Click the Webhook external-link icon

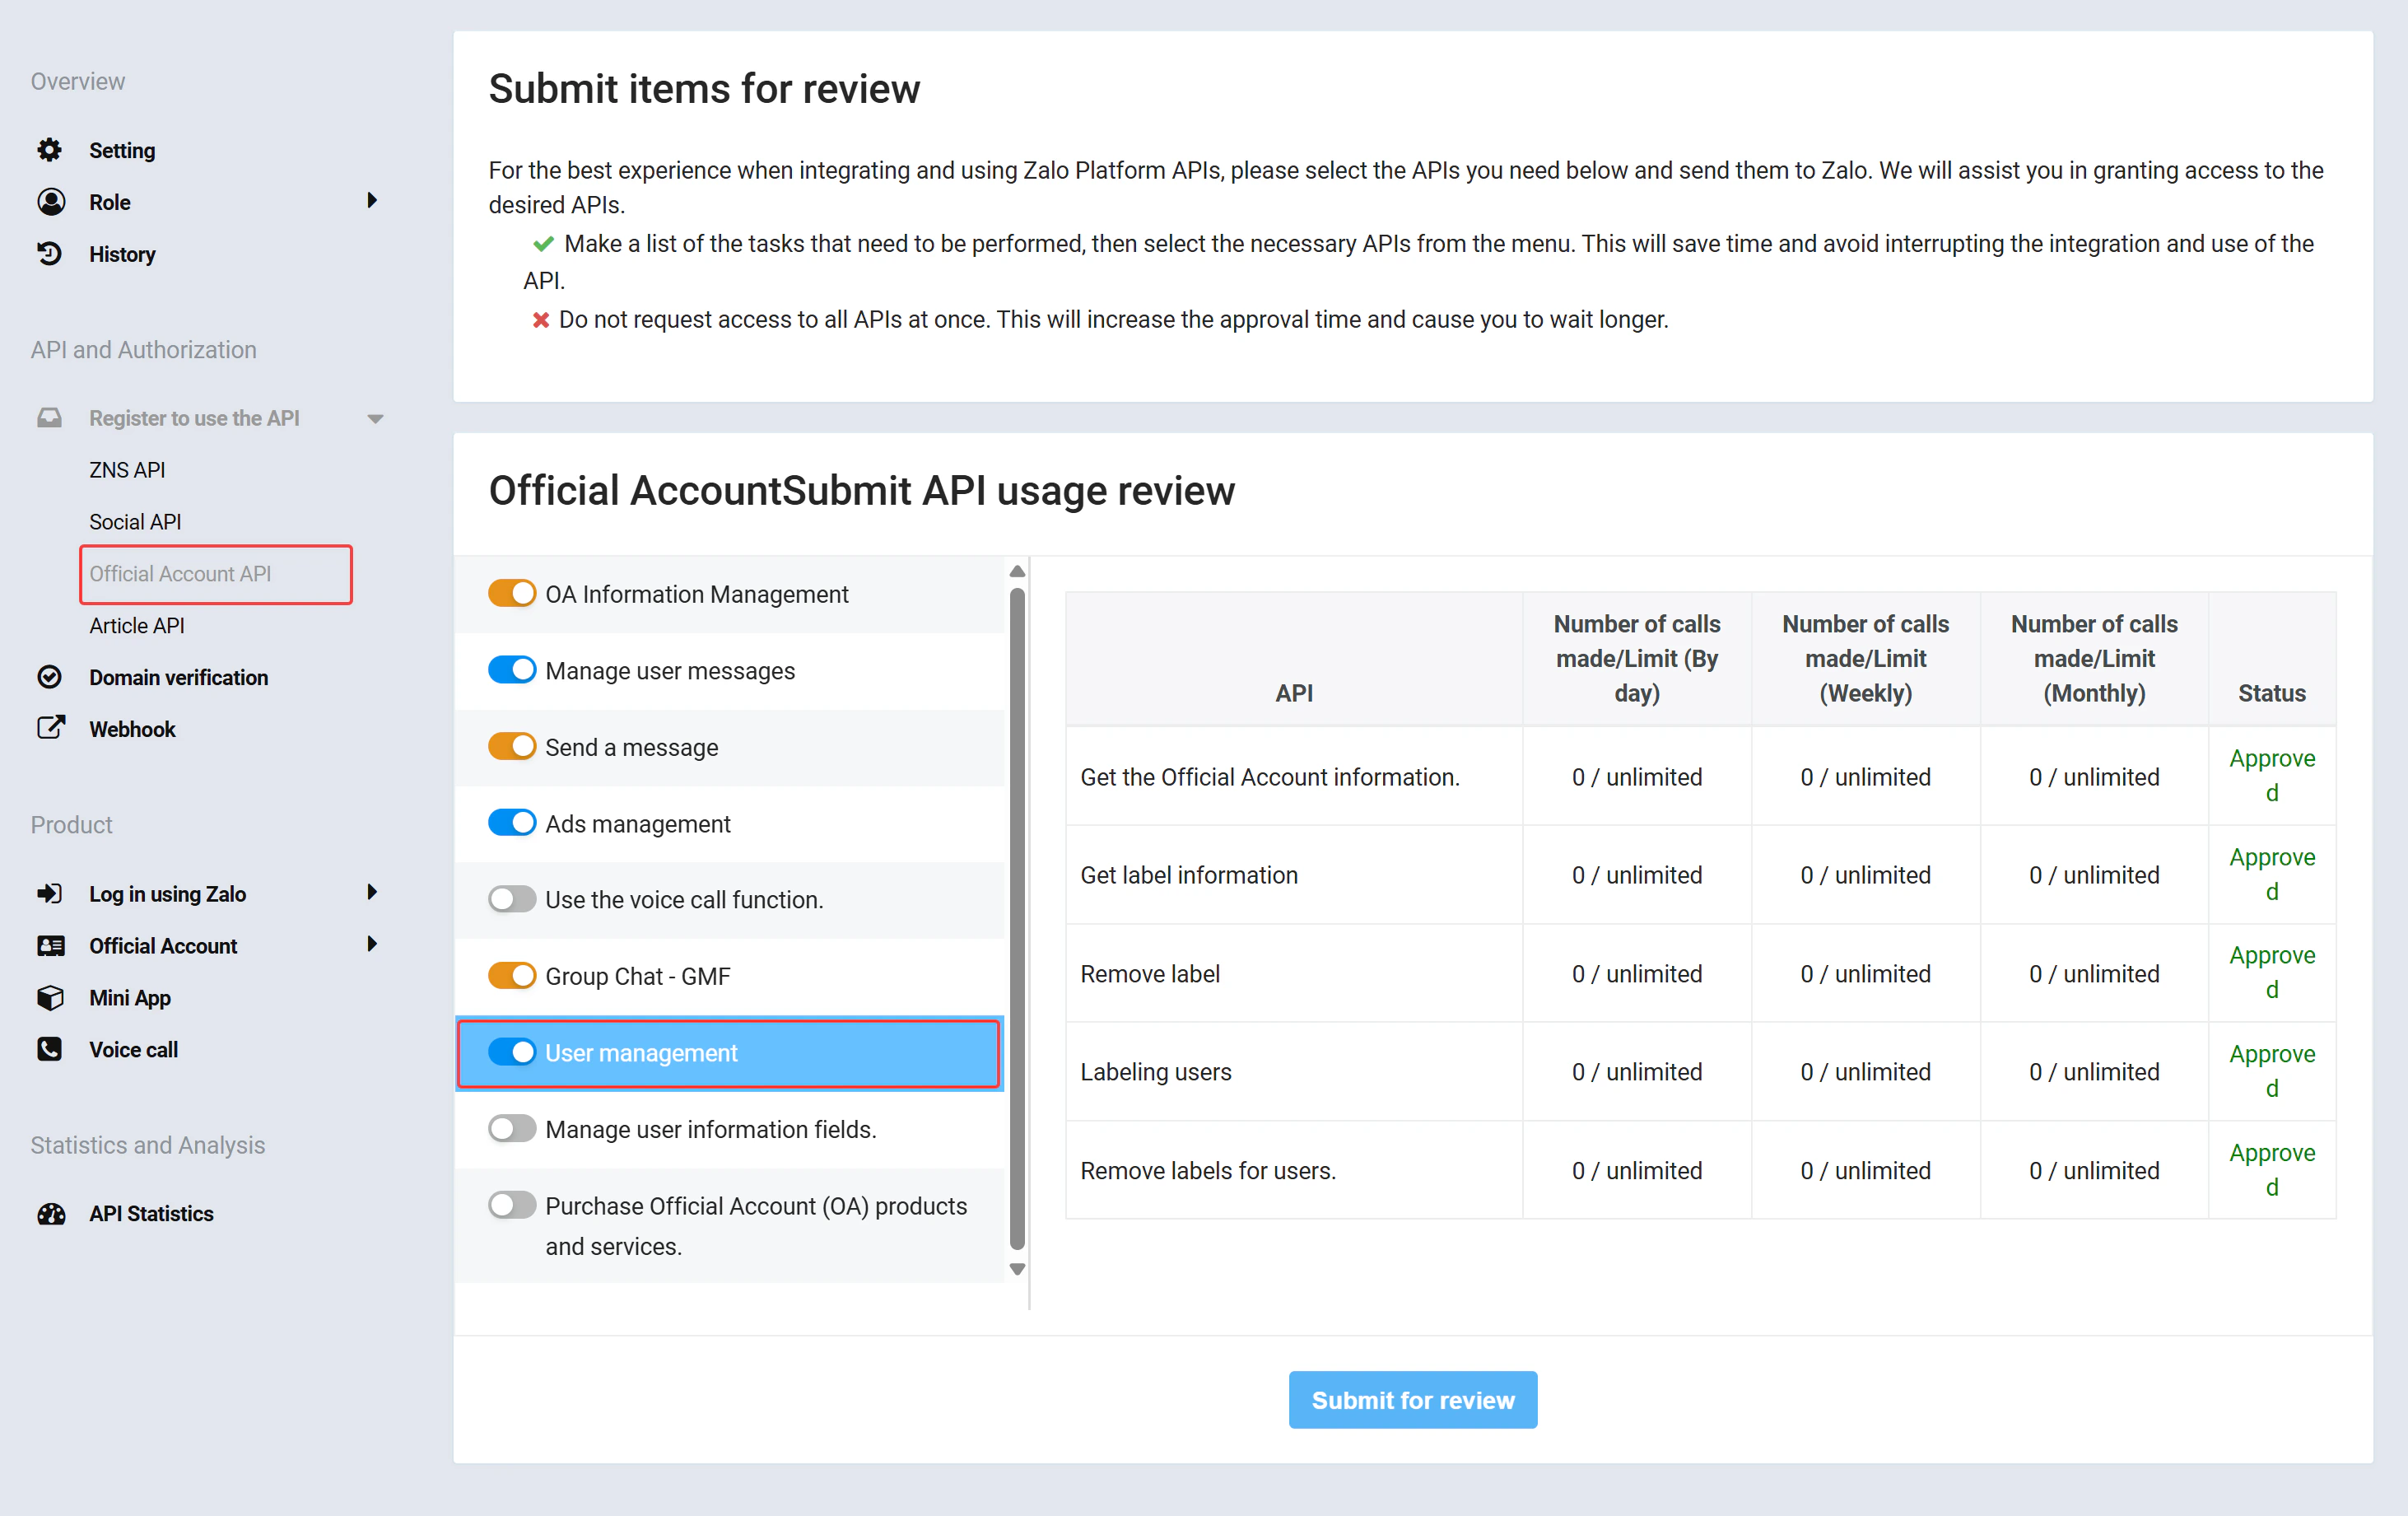point(51,728)
